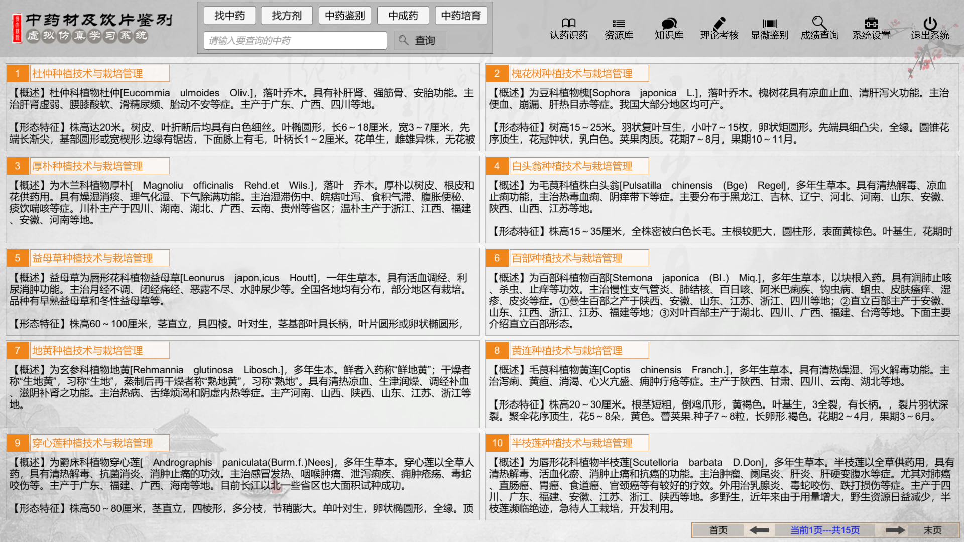This screenshot has width=964, height=542.
Task: Go to 首页 first page
Action: click(718, 529)
